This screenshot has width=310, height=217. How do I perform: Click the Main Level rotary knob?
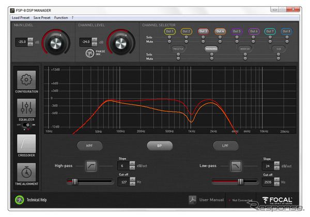tap(56, 43)
